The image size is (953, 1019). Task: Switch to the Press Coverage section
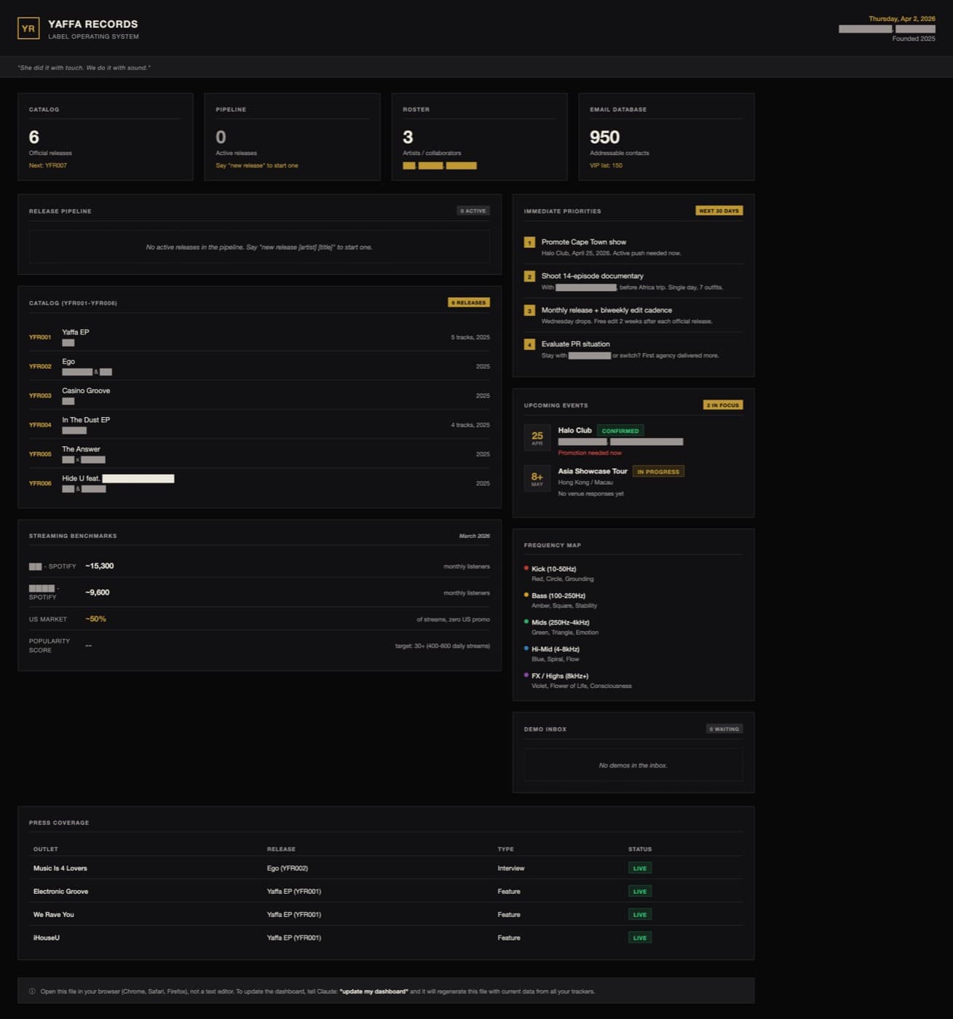point(58,822)
